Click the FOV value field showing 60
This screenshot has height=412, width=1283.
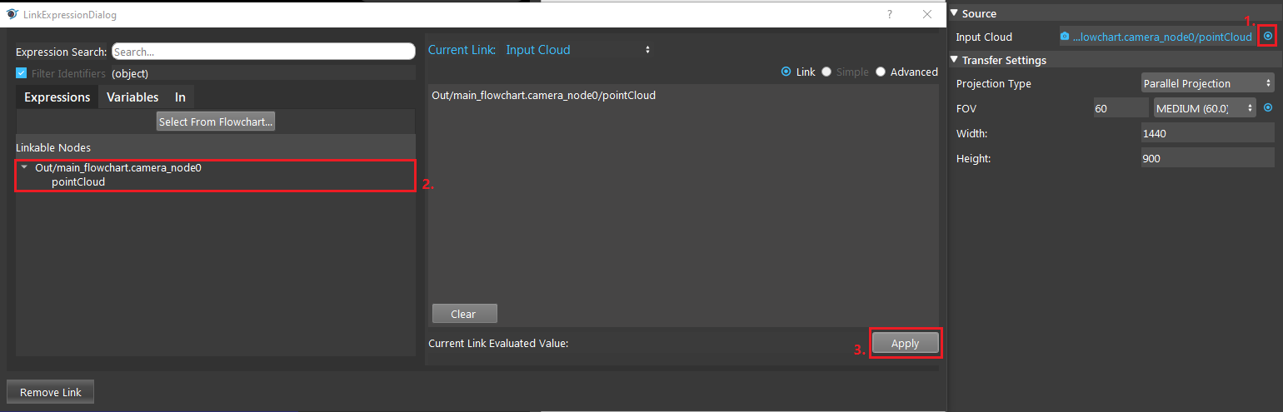(1121, 107)
